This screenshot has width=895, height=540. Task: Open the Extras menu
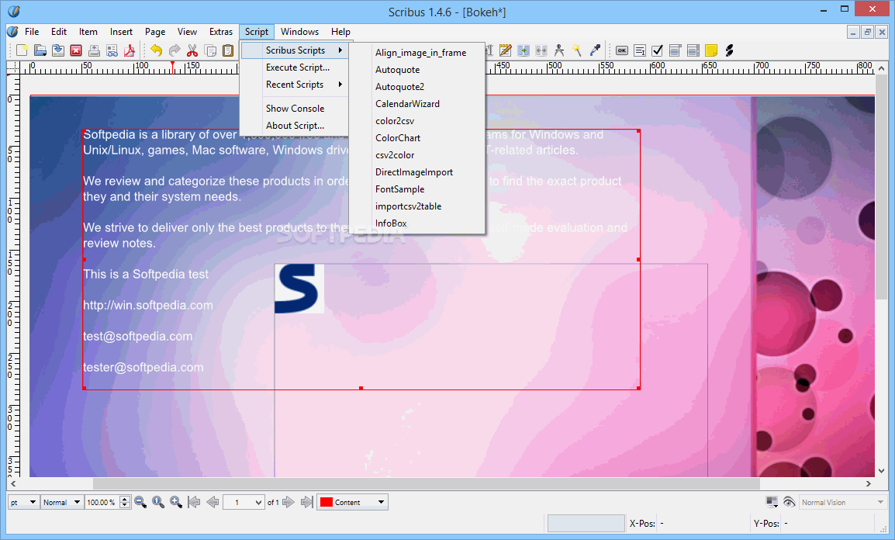(221, 32)
